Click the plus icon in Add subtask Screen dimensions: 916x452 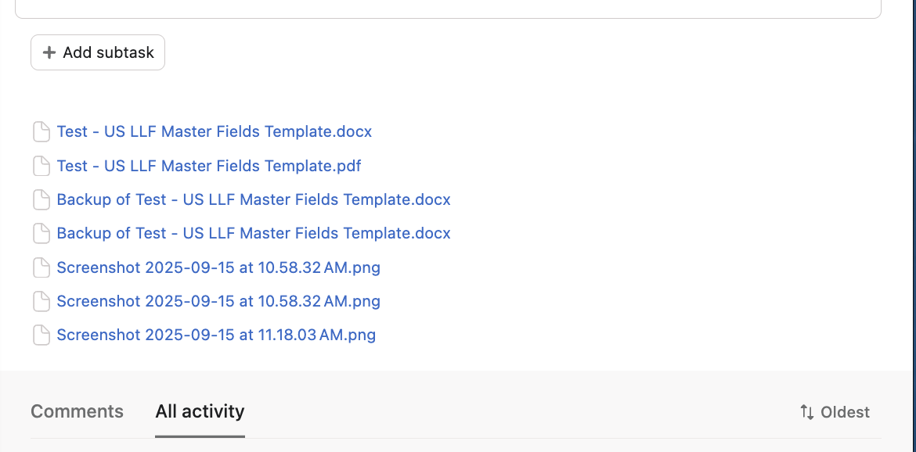[49, 52]
